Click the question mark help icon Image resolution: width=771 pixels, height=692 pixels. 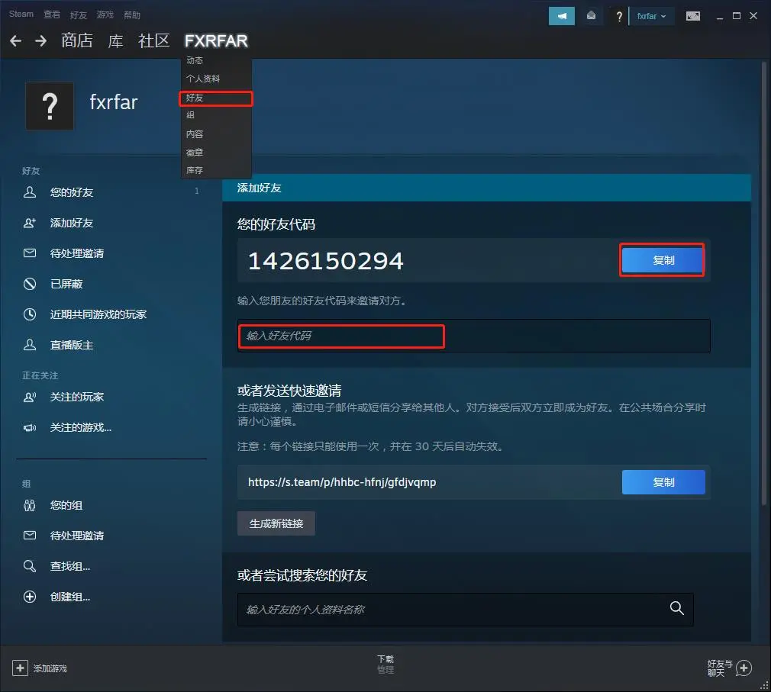point(619,17)
